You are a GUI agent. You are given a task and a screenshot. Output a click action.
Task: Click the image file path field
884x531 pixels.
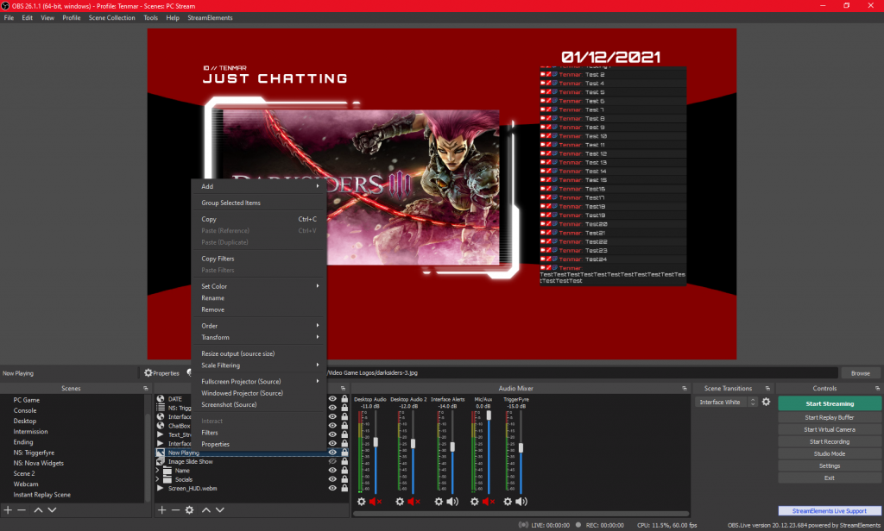(582, 372)
